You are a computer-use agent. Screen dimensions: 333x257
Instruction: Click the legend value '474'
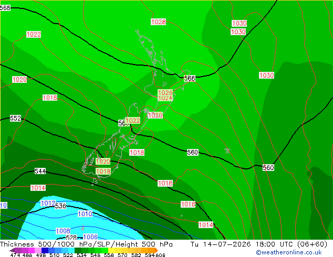[15, 255]
